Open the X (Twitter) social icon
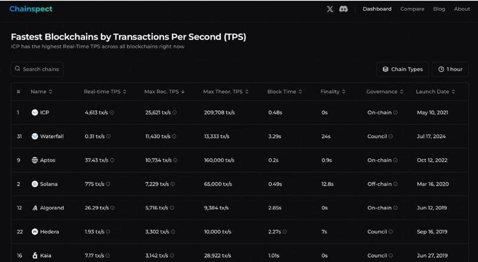This screenshot has width=478, height=262. tap(330, 9)
